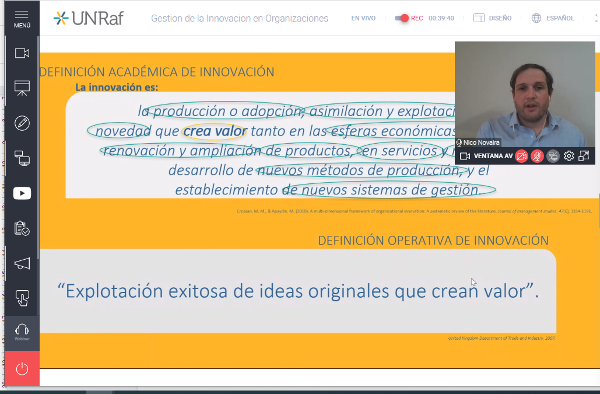The height and width of the screenshot is (394, 600).
Task: Open the ESPAÑOL language selector
Action: (553, 18)
